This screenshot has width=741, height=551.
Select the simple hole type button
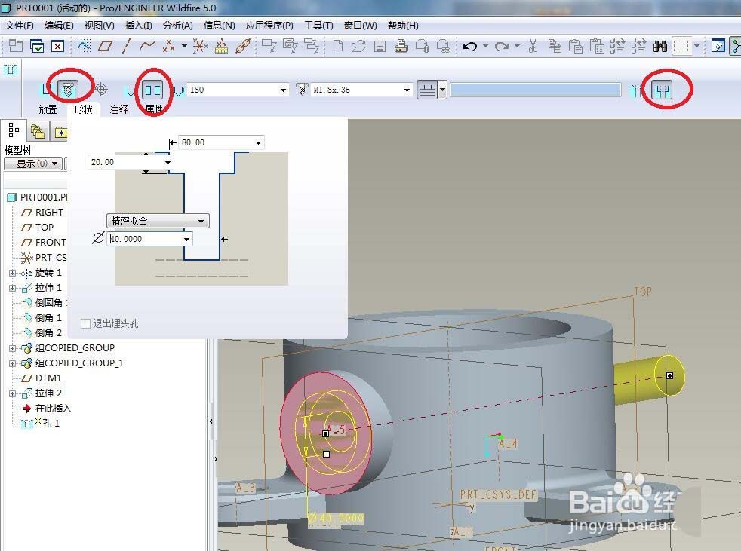(45, 89)
